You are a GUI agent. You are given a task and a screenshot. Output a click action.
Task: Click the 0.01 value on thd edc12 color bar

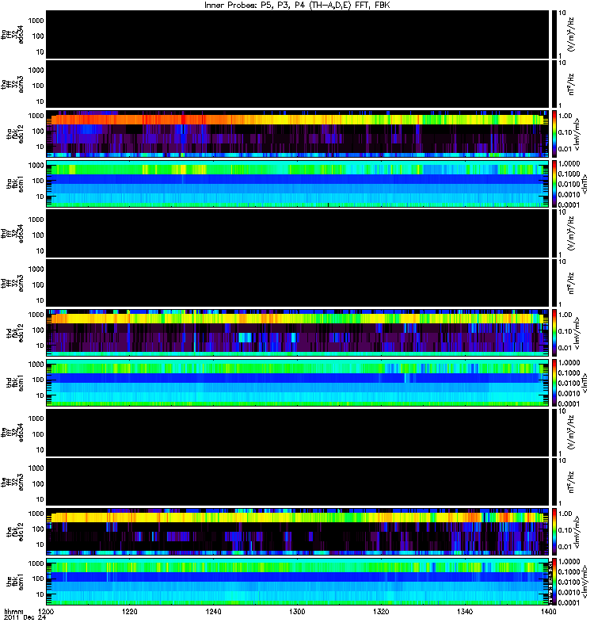click(565, 348)
